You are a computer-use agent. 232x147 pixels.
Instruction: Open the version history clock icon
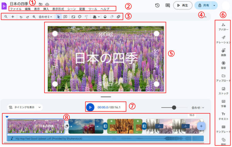[157, 5]
